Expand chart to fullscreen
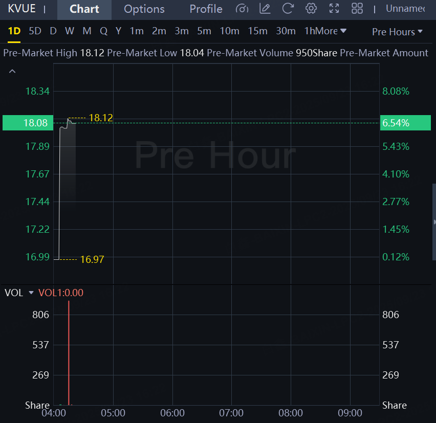This screenshot has width=436, height=423. point(334,9)
